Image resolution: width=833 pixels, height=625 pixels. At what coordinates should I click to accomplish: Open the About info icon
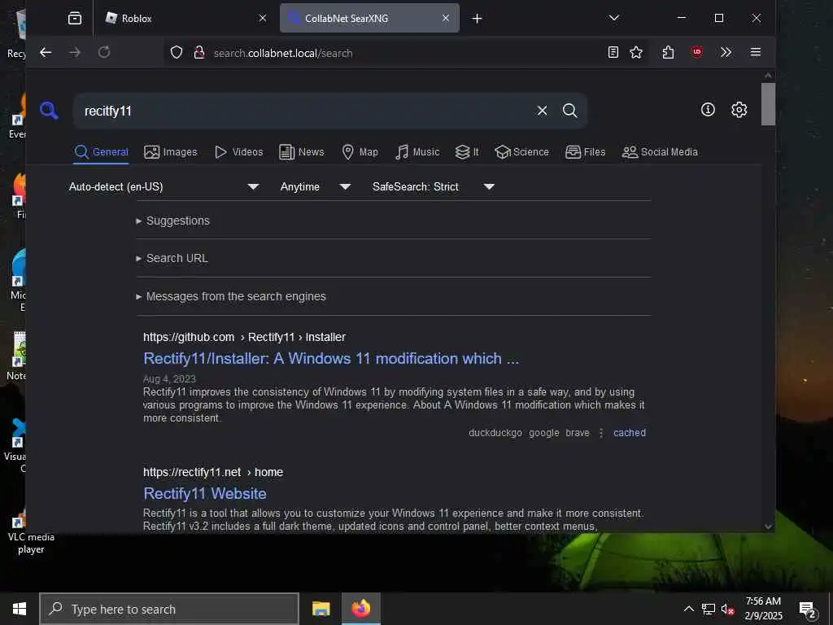coord(708,110)
